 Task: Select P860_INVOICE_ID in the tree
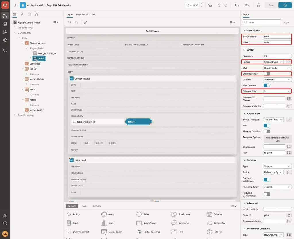point(47,53)
